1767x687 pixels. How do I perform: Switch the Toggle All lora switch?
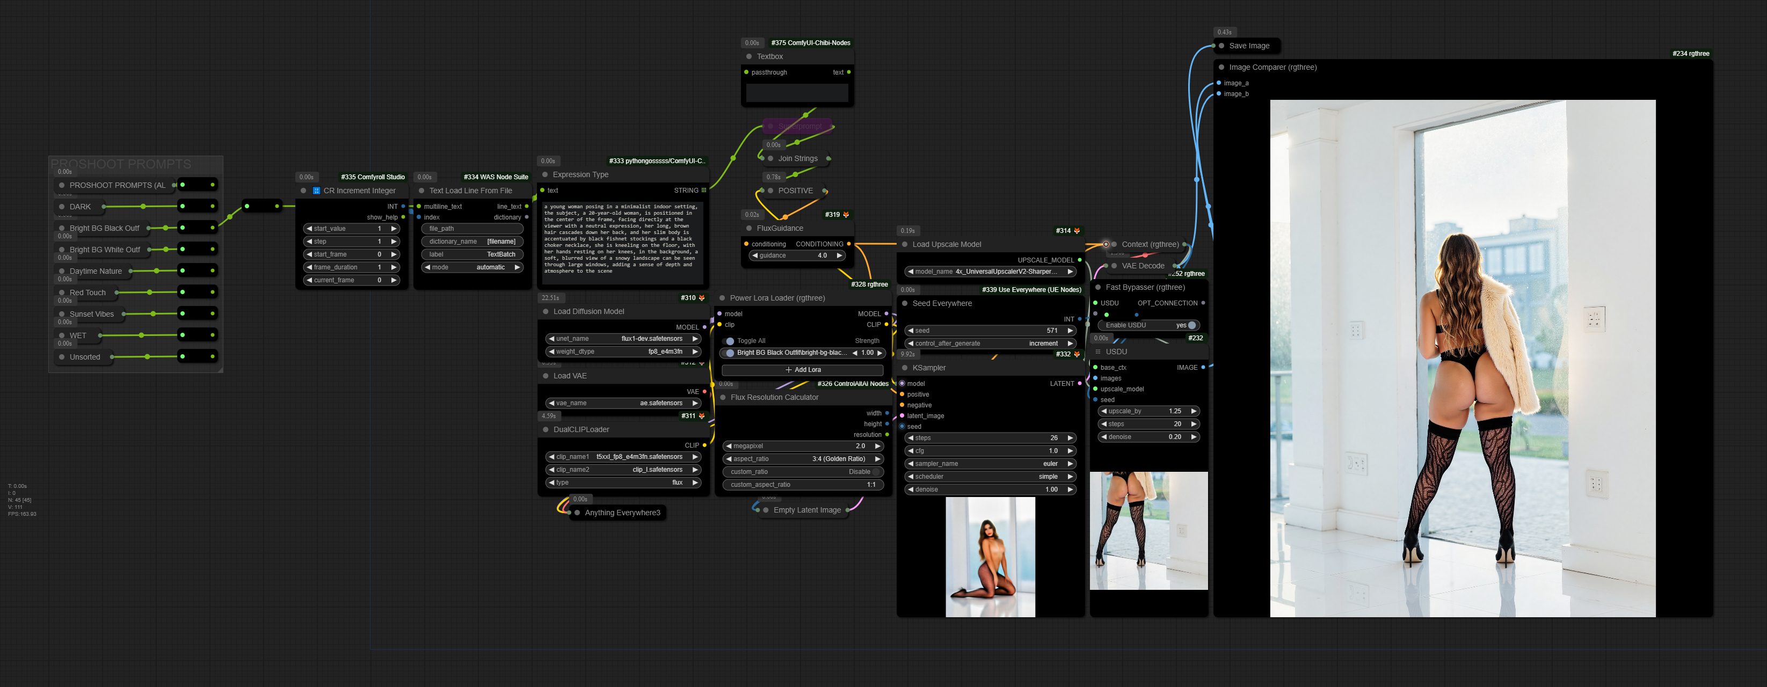pos(729,341)
